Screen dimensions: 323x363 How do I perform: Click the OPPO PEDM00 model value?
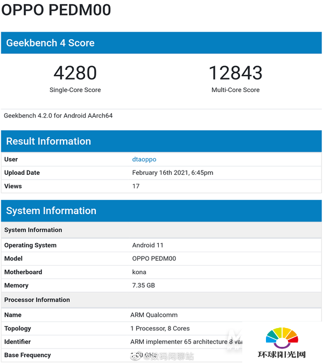(154, 259)
